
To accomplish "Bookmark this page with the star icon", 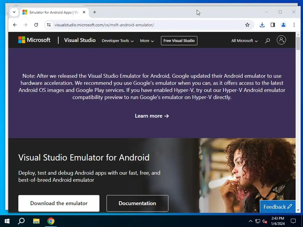I will (247, 25).
